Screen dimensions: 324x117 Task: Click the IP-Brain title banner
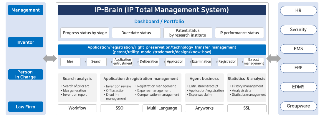[x=162, y=10]
